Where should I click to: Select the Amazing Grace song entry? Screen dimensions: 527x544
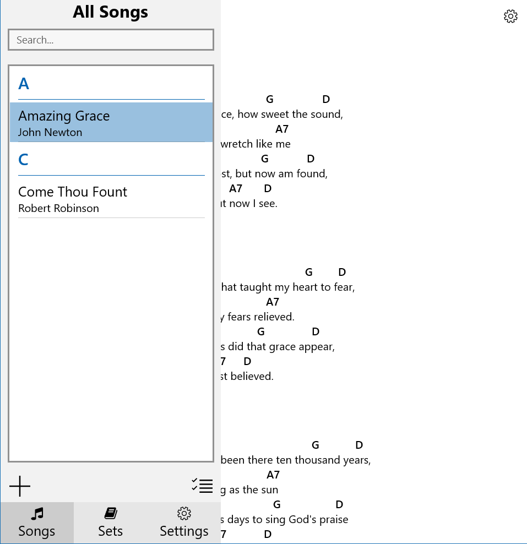[64, 116]
